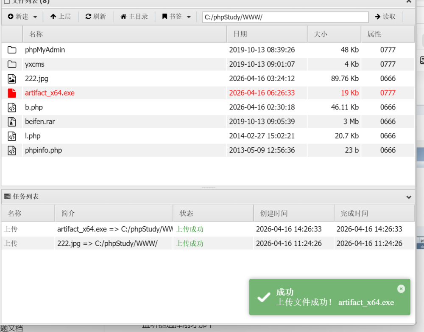424x332 pixels.
Task: Click the phpinfo.php file icon
Action: (x=12, y=150)
